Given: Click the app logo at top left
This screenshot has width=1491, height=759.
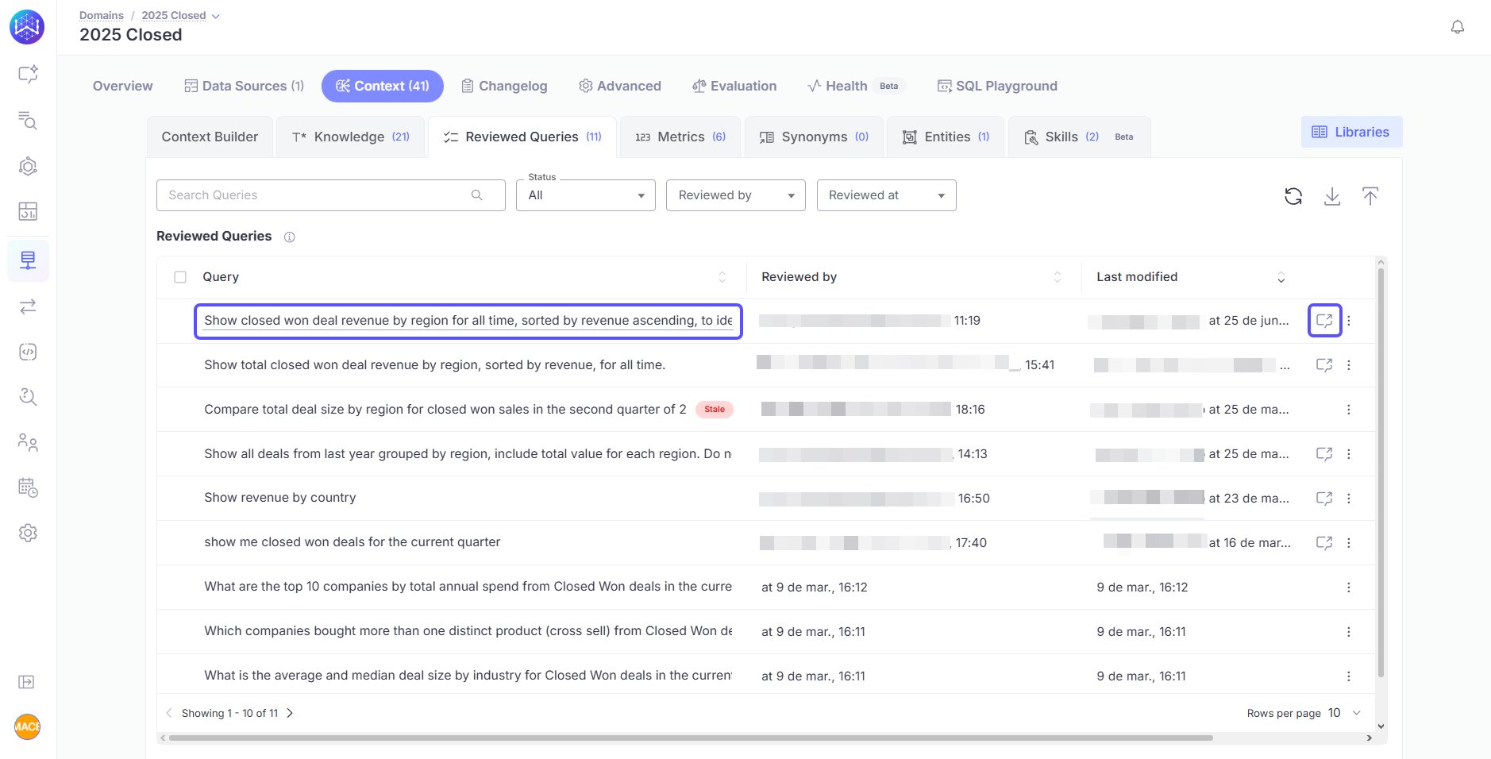Looking at the screenshot, I should point(27,27).
